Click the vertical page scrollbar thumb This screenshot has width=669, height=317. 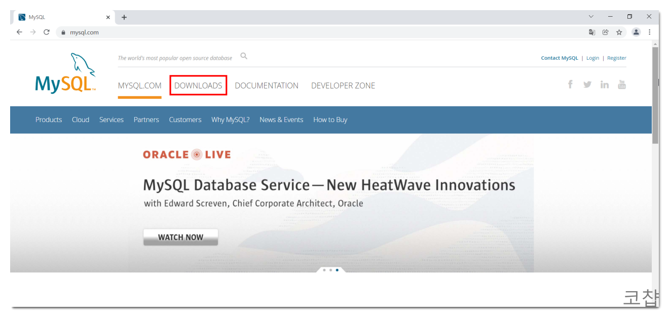(655, 96)
